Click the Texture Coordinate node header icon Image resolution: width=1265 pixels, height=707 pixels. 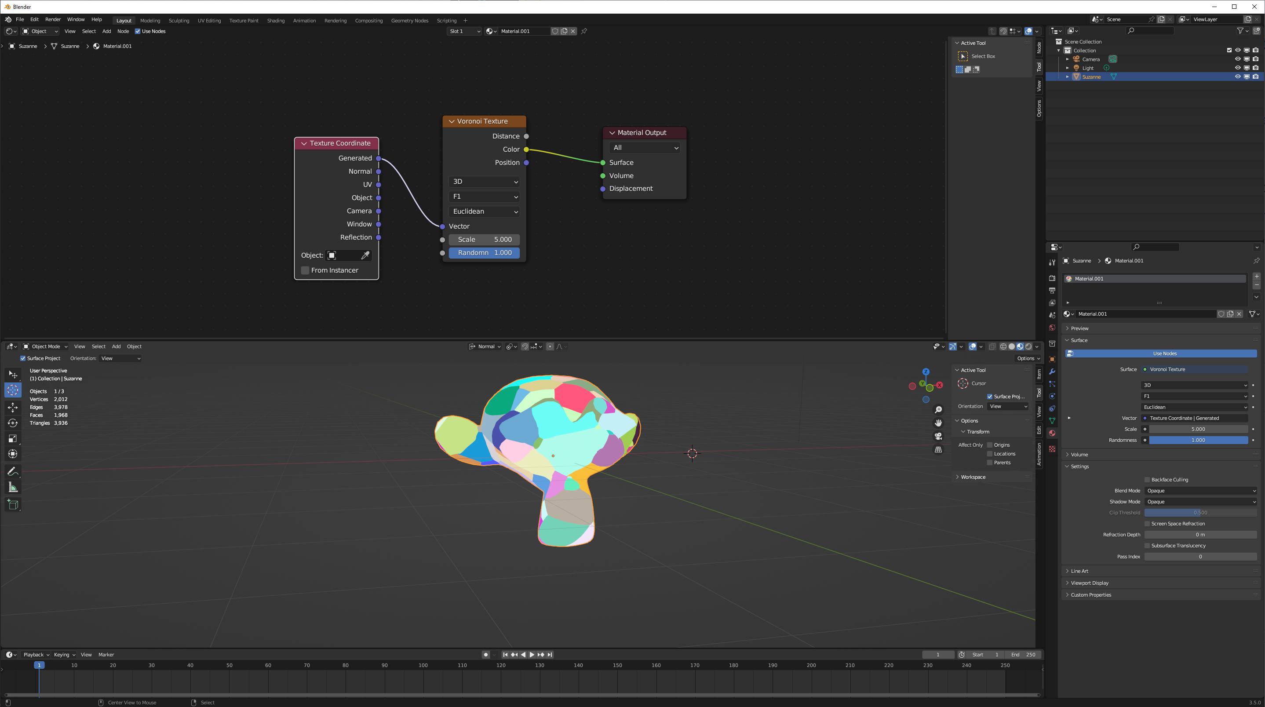pos(303,142)
